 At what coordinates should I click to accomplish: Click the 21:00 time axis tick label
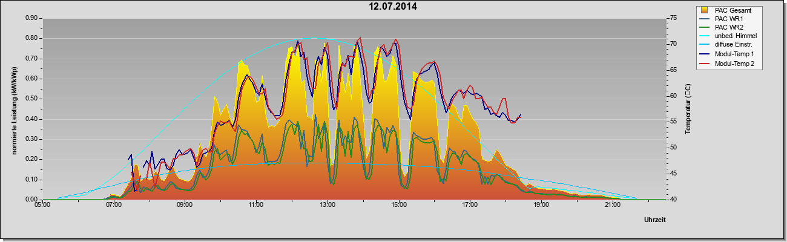tap(613, 206)
